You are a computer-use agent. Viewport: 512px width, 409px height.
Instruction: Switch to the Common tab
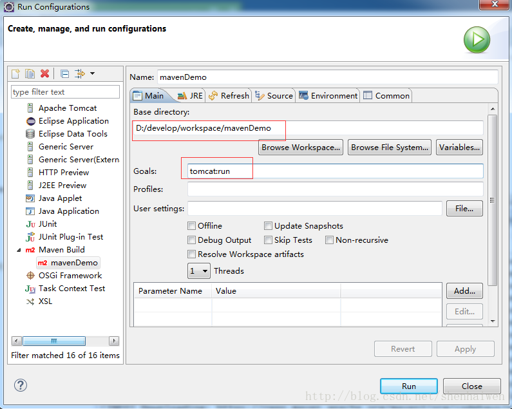click(386, 96)
